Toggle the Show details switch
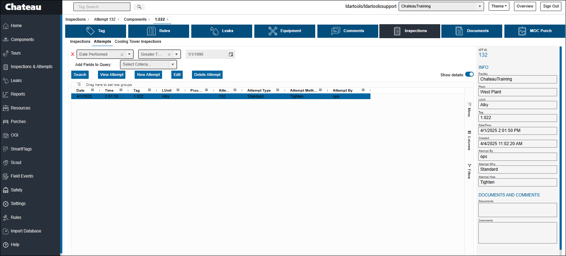 (x=469, y=75)
